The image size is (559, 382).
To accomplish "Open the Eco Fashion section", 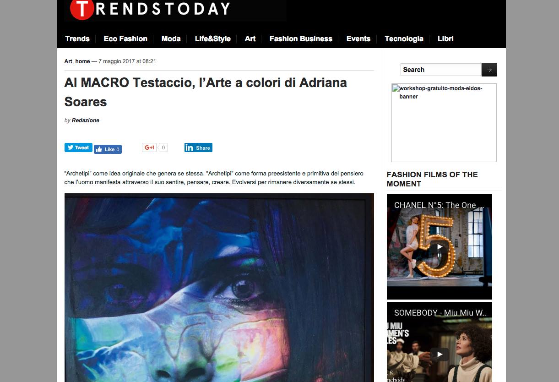I will 125,38.
